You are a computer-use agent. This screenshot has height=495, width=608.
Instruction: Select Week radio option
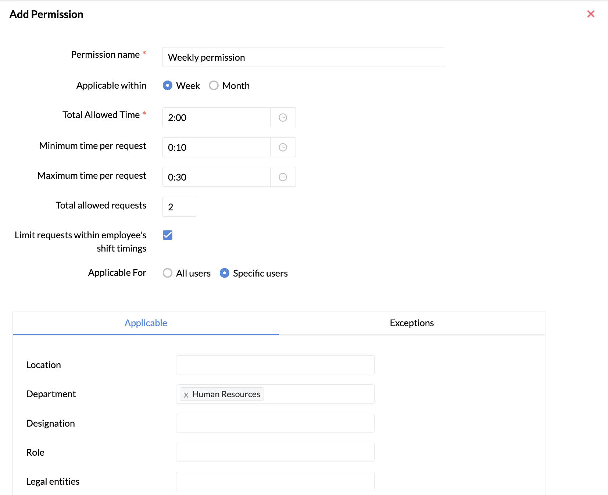click(x=168, y=85)
